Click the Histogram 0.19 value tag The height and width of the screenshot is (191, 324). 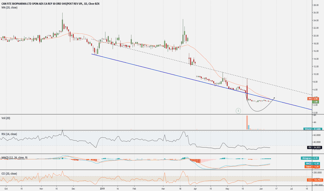tap(310, 158)
